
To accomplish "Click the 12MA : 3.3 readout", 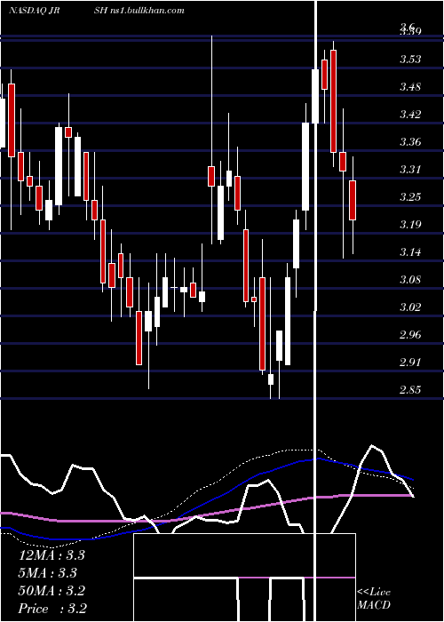I will (x=52, y=555).
